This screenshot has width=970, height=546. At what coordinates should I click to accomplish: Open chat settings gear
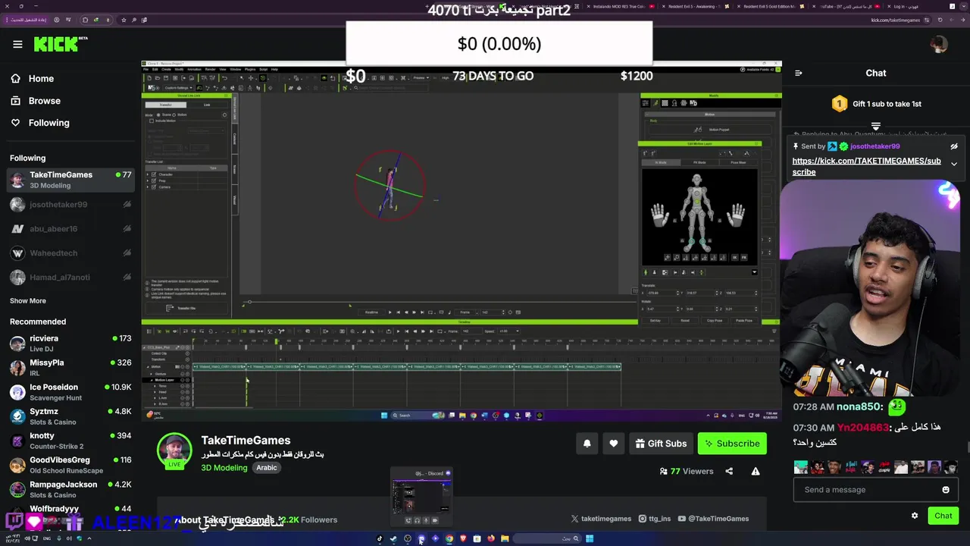coord(915,516)
